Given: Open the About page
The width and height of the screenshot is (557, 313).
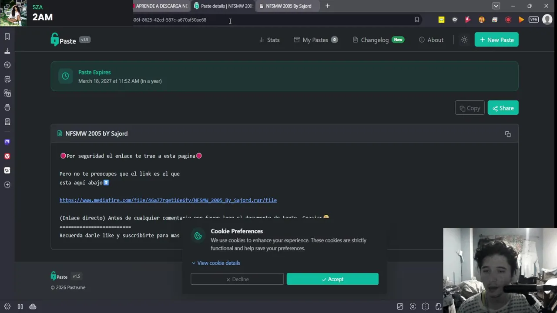Looking at the screenshot, I should click(431, 40).
